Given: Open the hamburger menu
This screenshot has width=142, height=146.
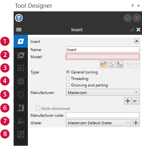Looking at the screenshot, I should pos(19,30).
